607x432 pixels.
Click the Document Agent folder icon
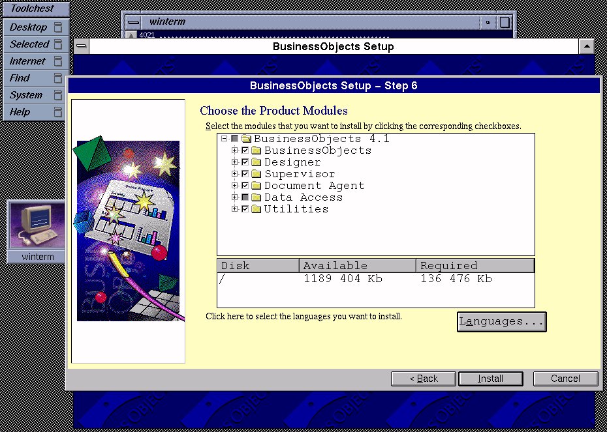pos(256,186)
